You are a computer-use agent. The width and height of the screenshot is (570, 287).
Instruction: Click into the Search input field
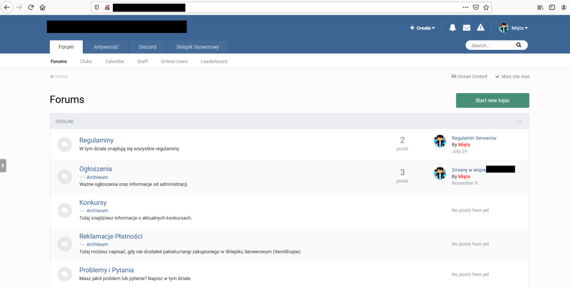tap(490, 45)
